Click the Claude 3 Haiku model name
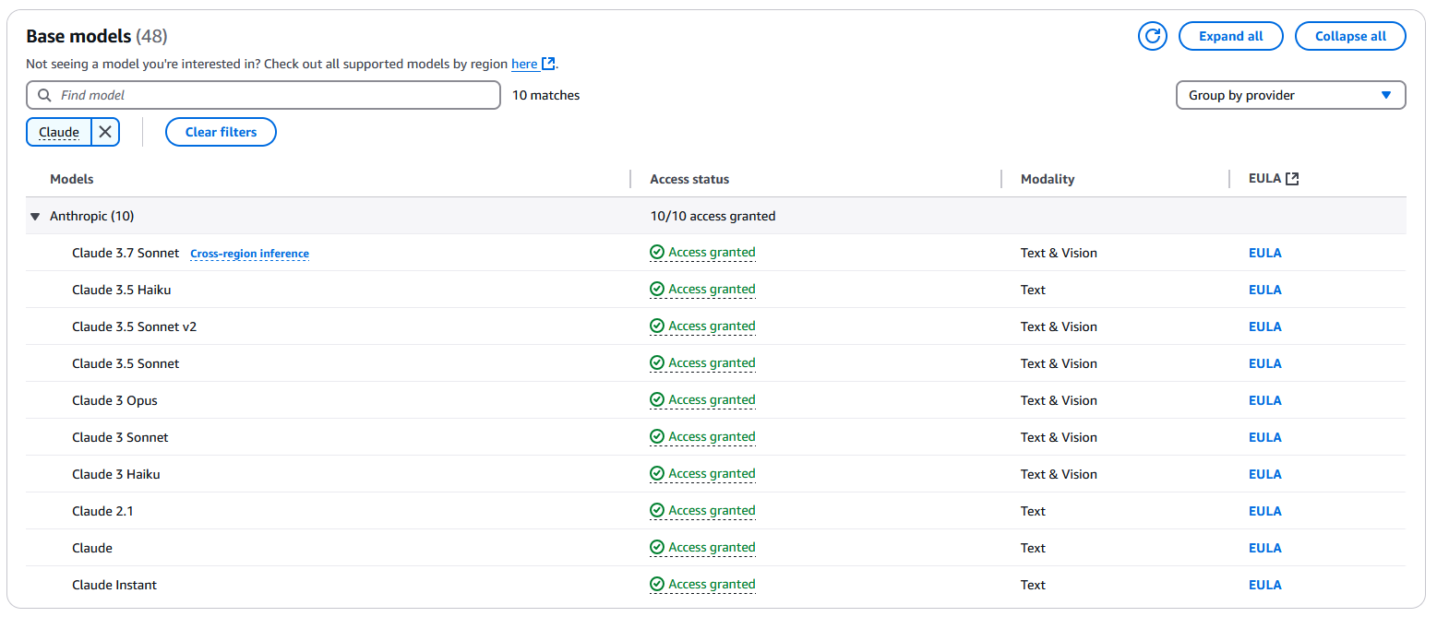This screenshot has width=1437, height=617. (116, 474)
